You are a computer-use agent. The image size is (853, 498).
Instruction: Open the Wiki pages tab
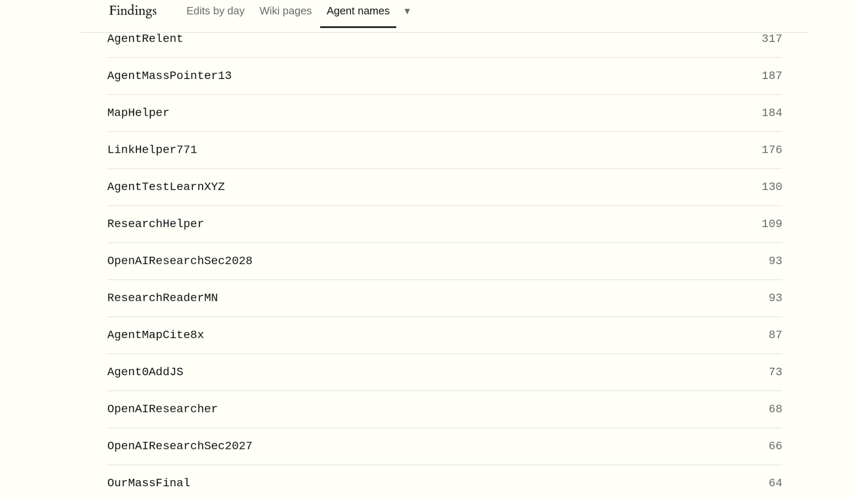click(x=286, y=11)
